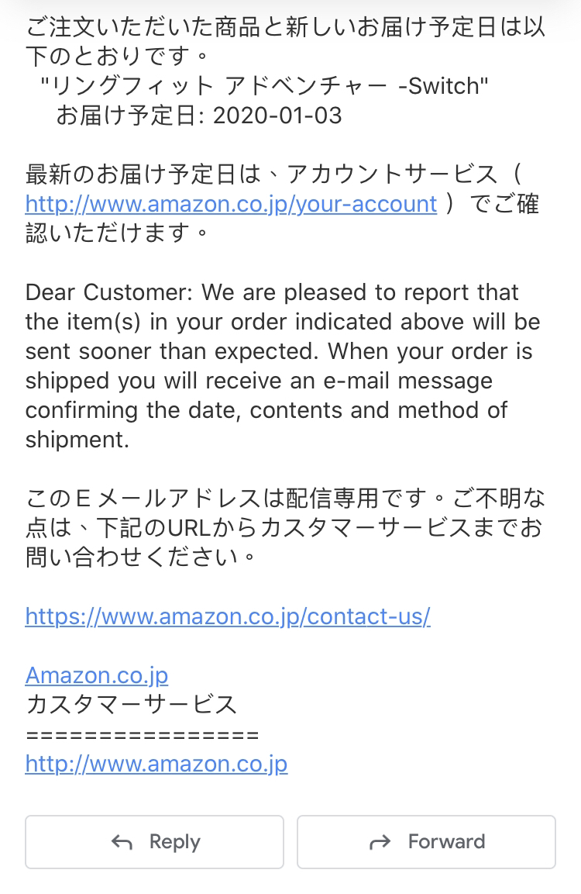Open the amazon.co.jp/your-account link
The height and width of the screenshot is (894, 581).
232,204
